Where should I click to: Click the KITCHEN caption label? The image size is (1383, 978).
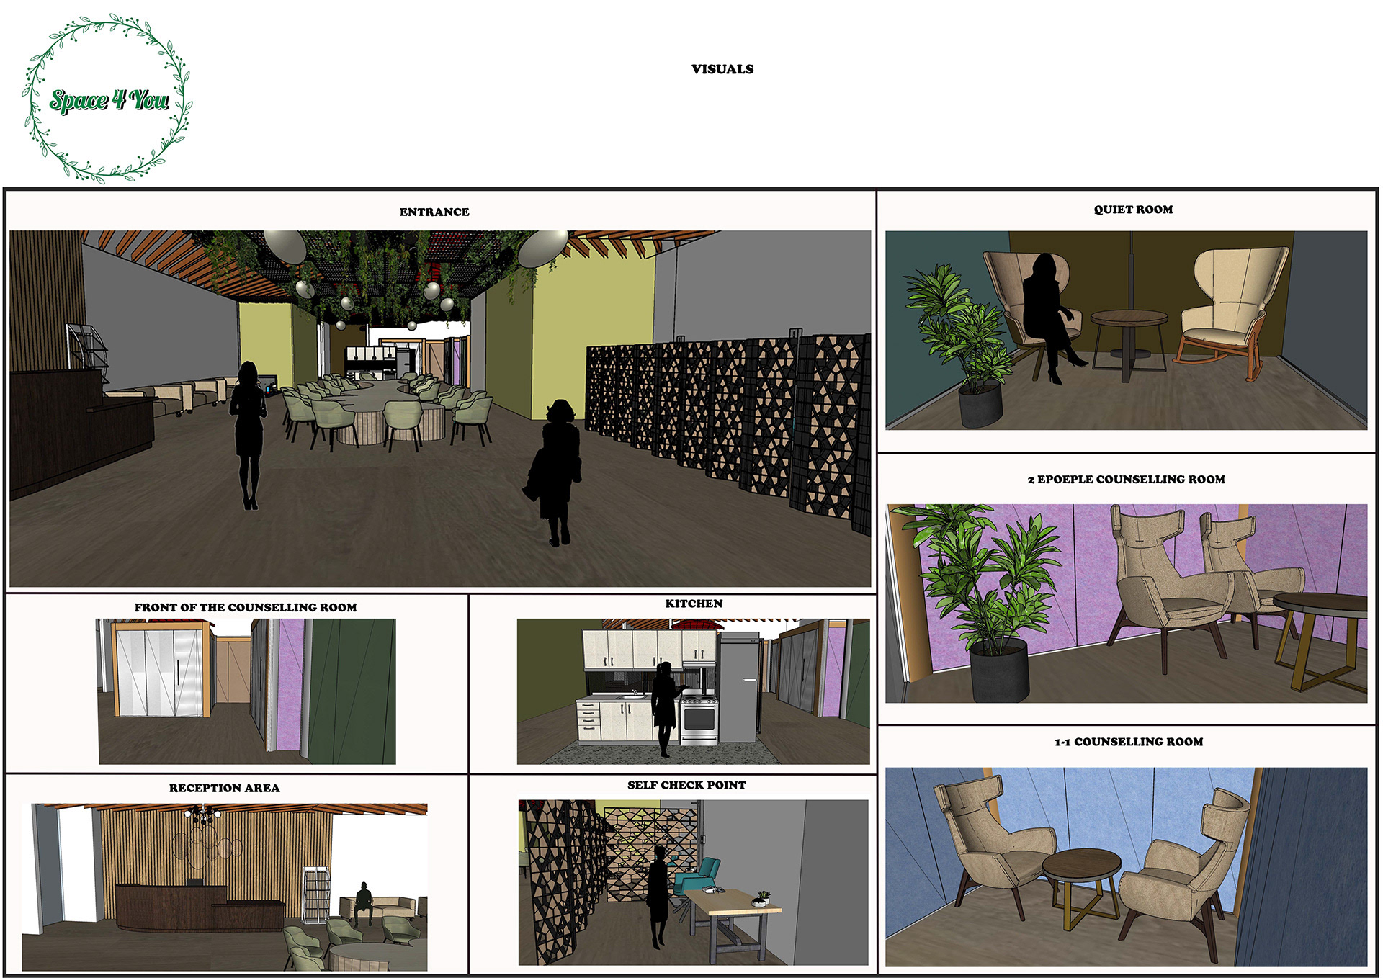click(x=694, y=604)
